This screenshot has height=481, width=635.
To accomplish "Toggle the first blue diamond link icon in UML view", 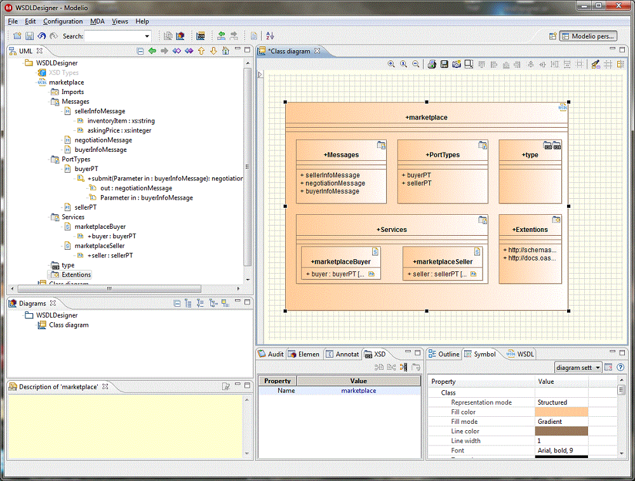I will (177, 51).
